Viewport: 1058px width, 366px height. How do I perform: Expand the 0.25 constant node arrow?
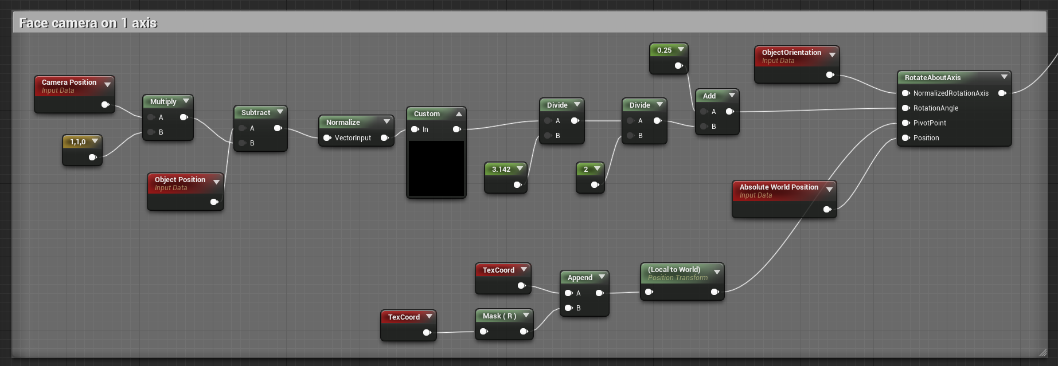point(681,50)
